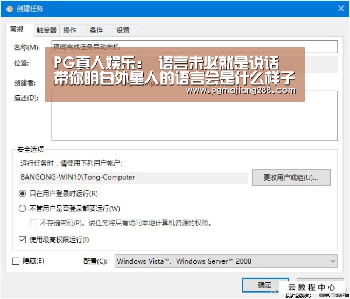Open the 条件 tab
This screenshot has height=299, width=350.
(99, 30)
